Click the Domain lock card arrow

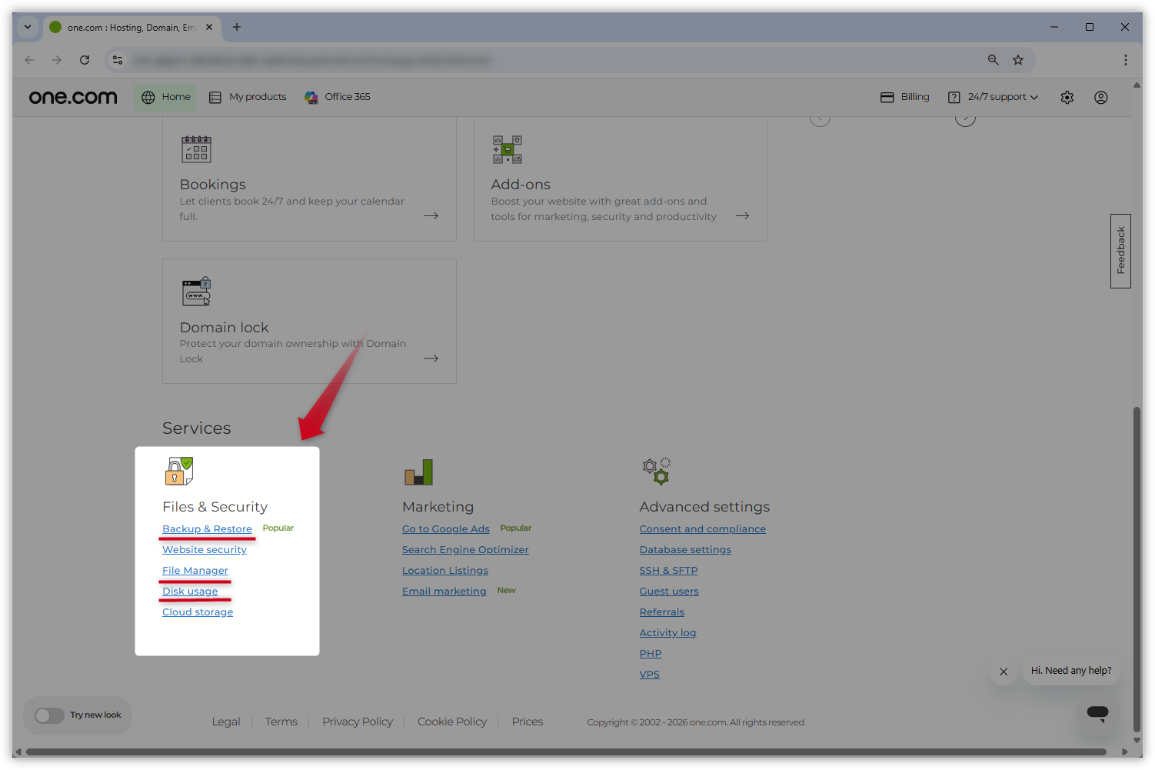click(431, 358)
